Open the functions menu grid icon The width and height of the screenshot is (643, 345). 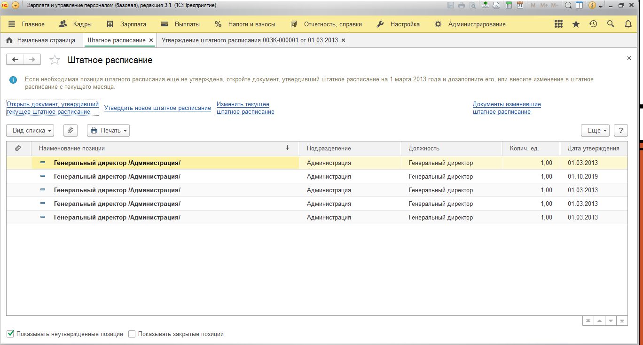click(x=558, y=24)
